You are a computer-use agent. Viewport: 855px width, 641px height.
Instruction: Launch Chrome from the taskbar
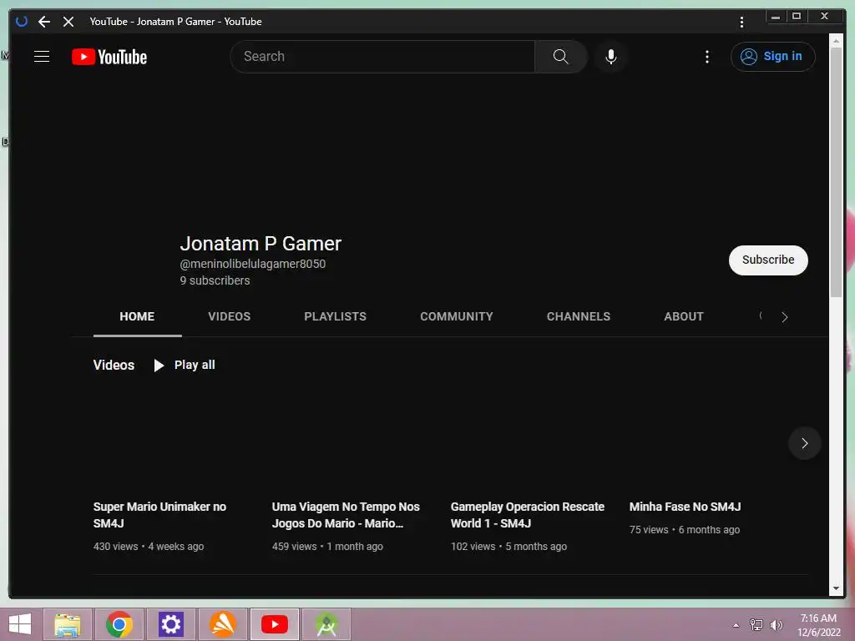point(119,624)
